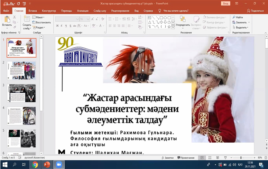This screenshot has width=268, height=169.
Task: Switch to slide sorter view in status bar
Action: [x=209, y=158]
